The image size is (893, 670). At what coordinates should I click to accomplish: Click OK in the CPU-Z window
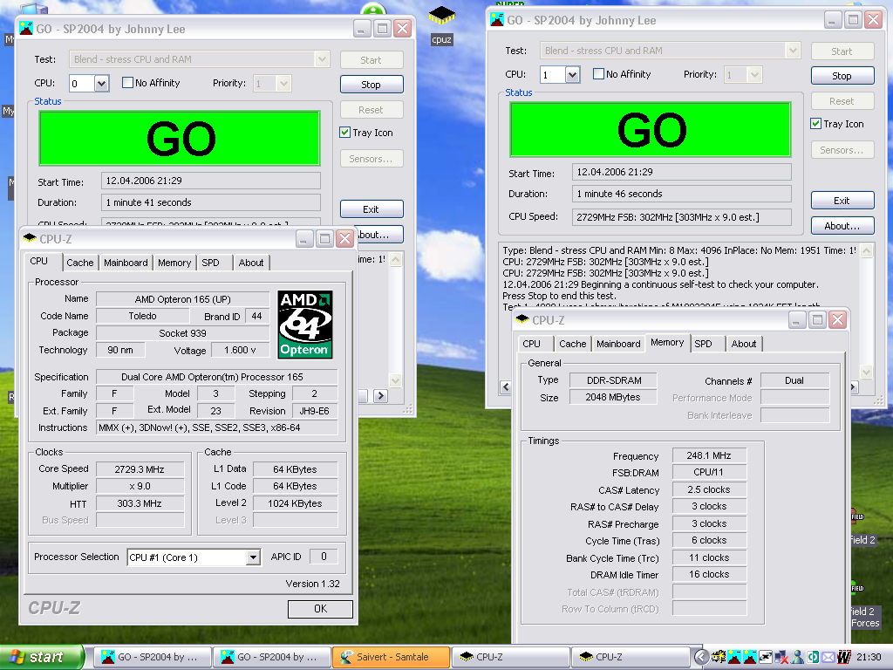click(321, 608)
